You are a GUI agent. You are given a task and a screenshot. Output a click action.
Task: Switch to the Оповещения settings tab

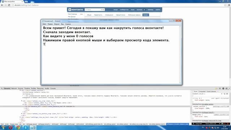(109, 15)
